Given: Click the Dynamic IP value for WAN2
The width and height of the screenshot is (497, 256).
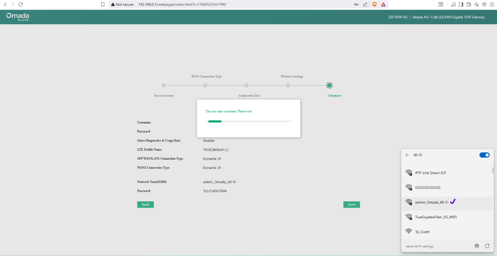Looking at the screenshot, I should pos(212,168).
